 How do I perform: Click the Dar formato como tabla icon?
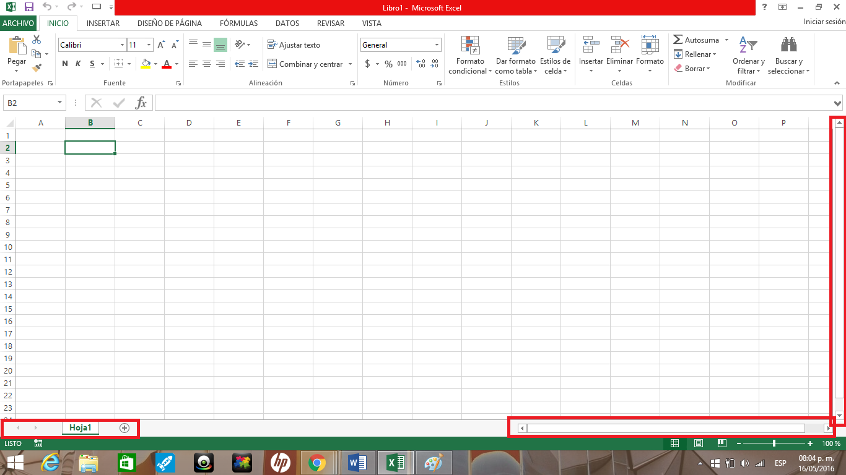click(x=515, y=54)
